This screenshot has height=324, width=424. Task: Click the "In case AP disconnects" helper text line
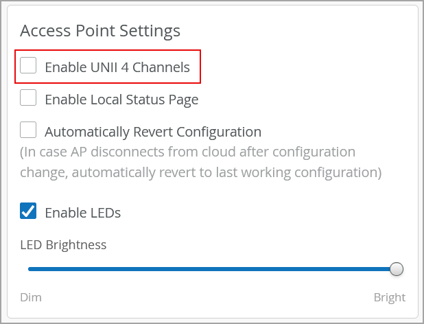tap(187, 152)
